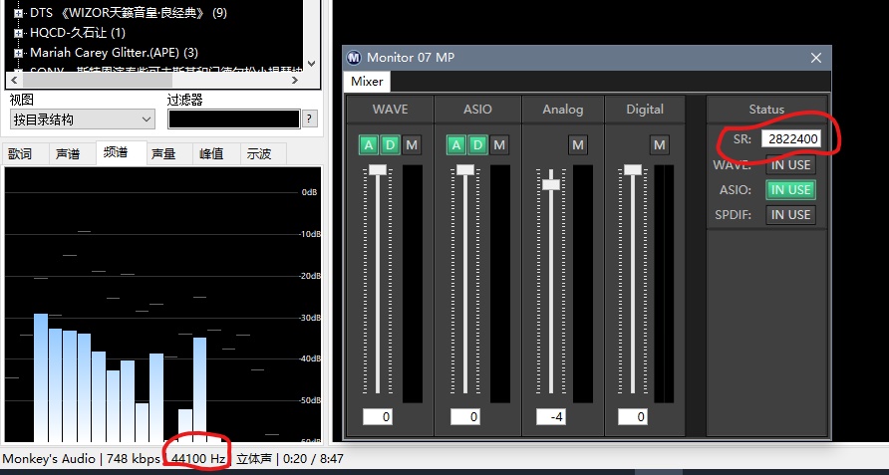Click the Monitor 07 MP title icon

coord(355,58)
